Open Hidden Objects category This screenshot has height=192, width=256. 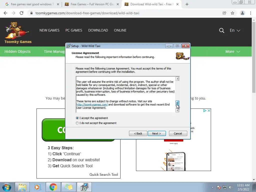pyautogui.click(x=17, y=51)
